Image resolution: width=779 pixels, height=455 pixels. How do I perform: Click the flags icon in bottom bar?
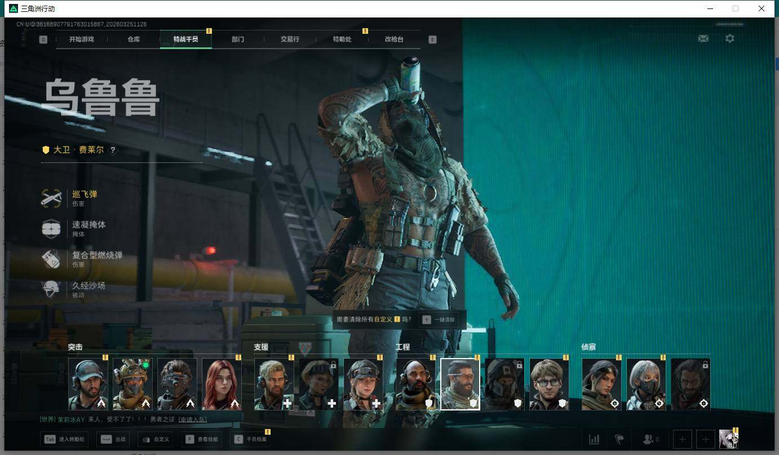tap(619, 439)
